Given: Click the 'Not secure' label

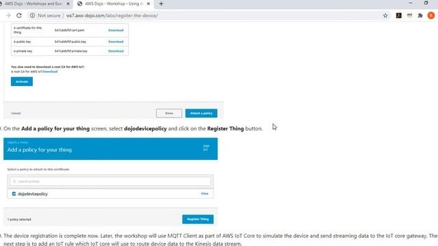Looking at the screenshot, I should click(49, 16).
